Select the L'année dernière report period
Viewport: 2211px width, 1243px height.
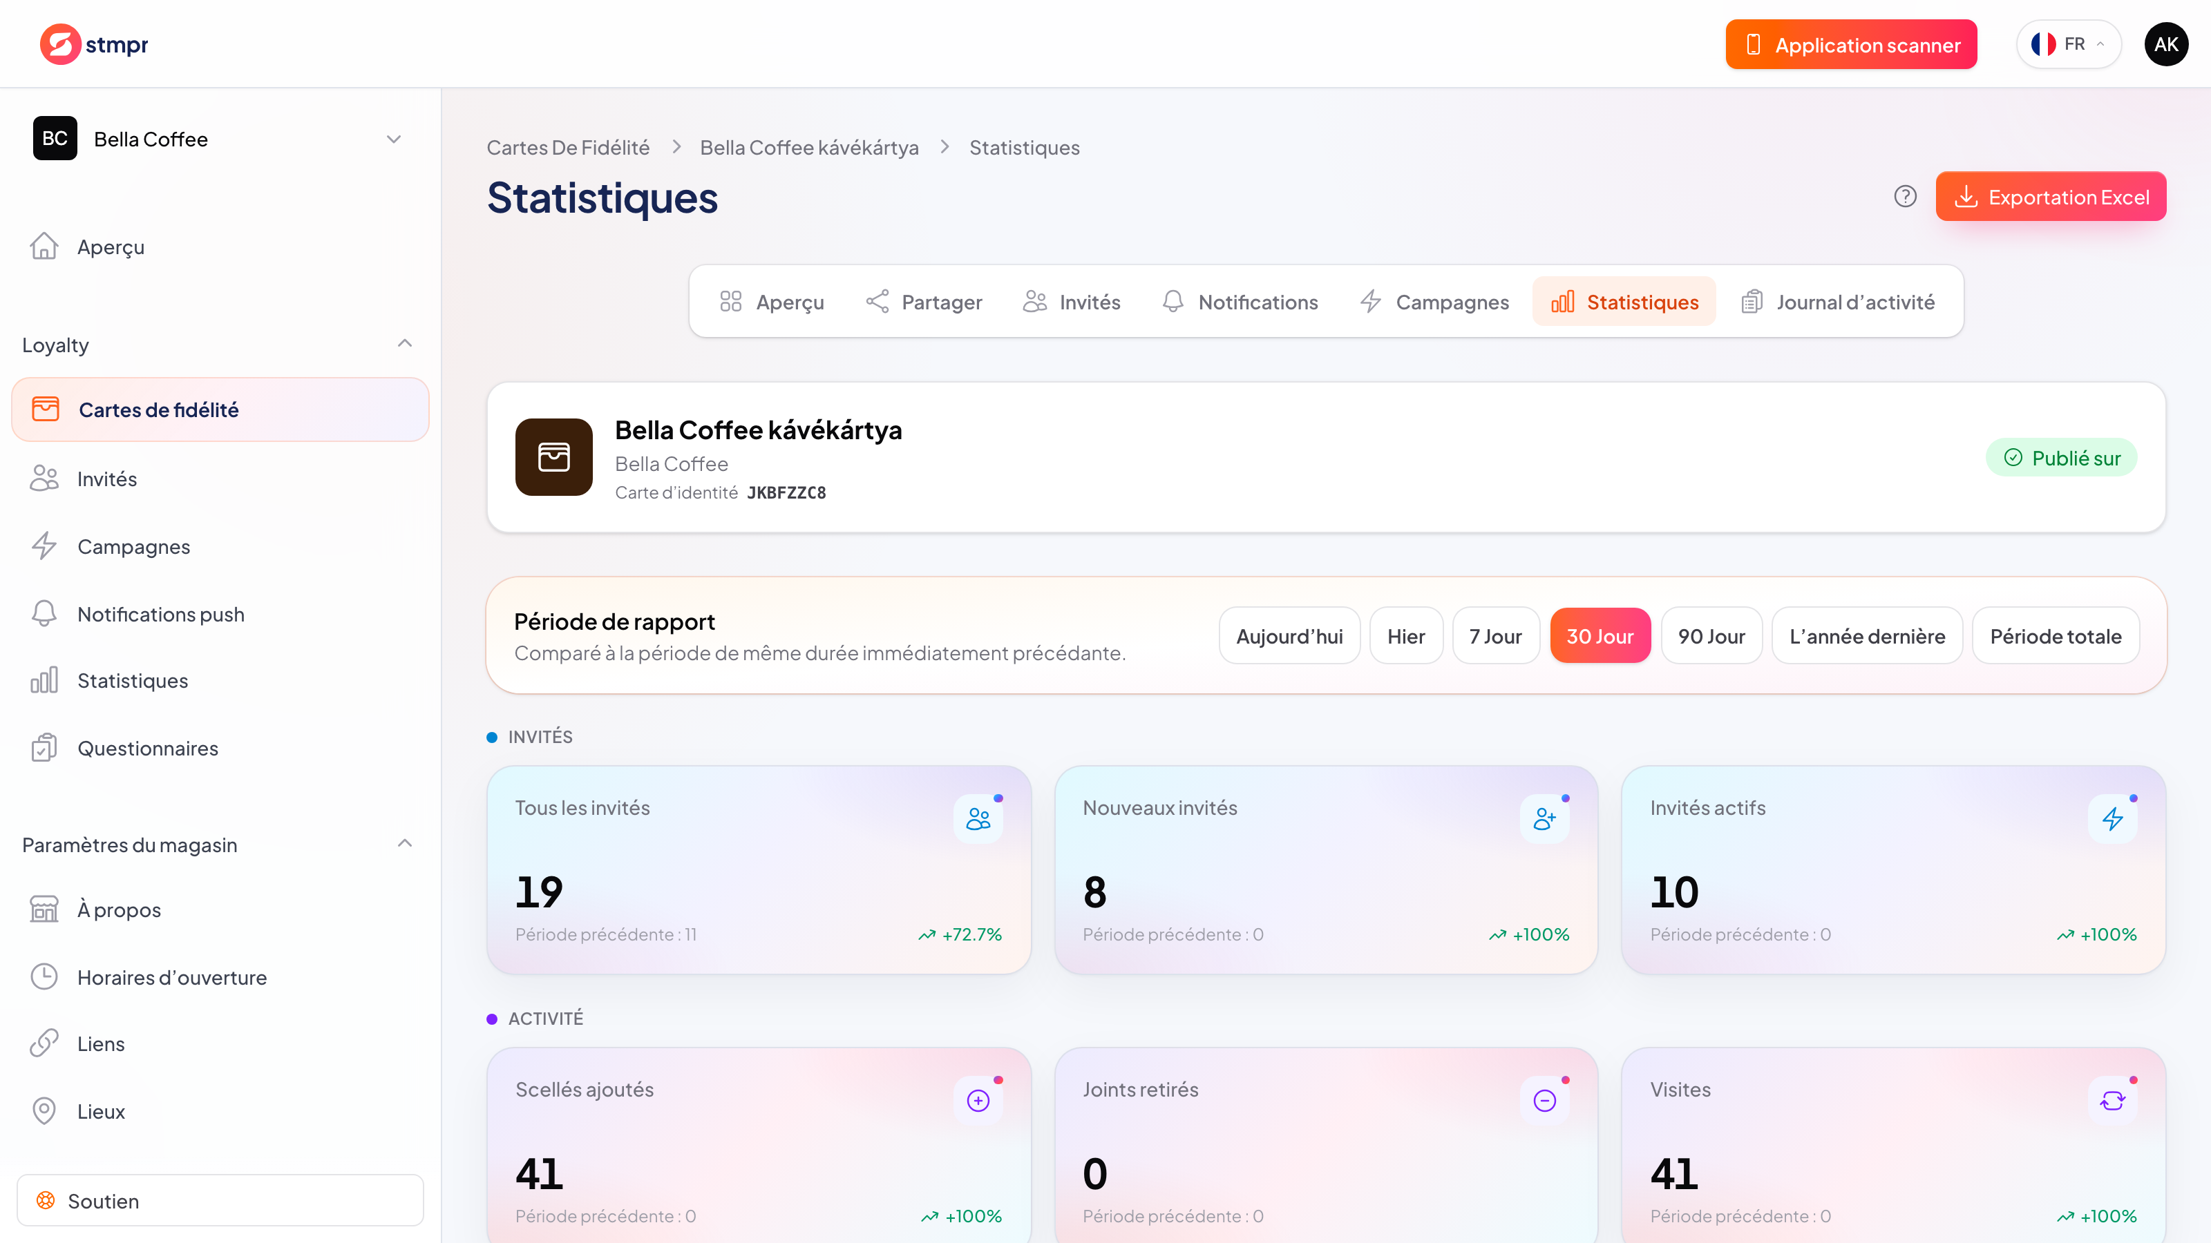[1867, 635]
